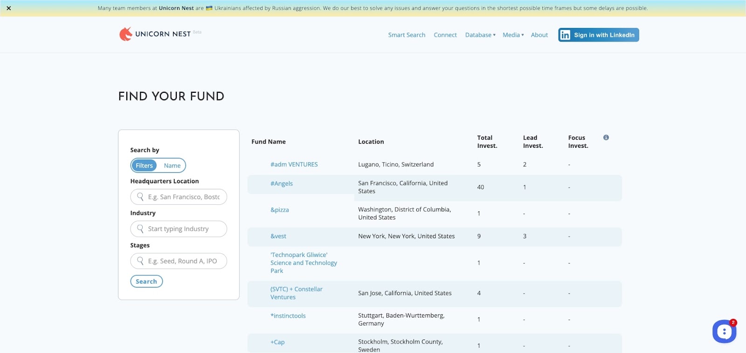Open 'Technopark Gliwice' Science and Technology Park
This screenshot has width=746, height=353.
(x=304, y=263)
